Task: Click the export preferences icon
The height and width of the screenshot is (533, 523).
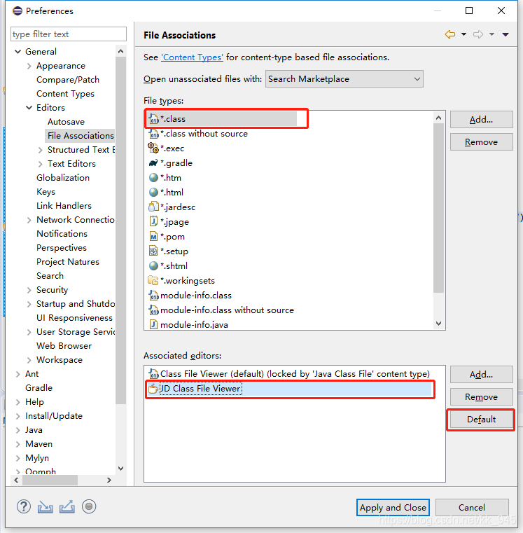Action: (67, 507)
